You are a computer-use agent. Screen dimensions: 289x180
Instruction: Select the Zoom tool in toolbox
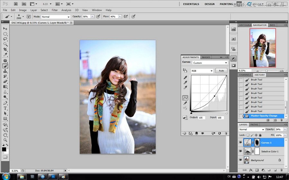[5, 140]
